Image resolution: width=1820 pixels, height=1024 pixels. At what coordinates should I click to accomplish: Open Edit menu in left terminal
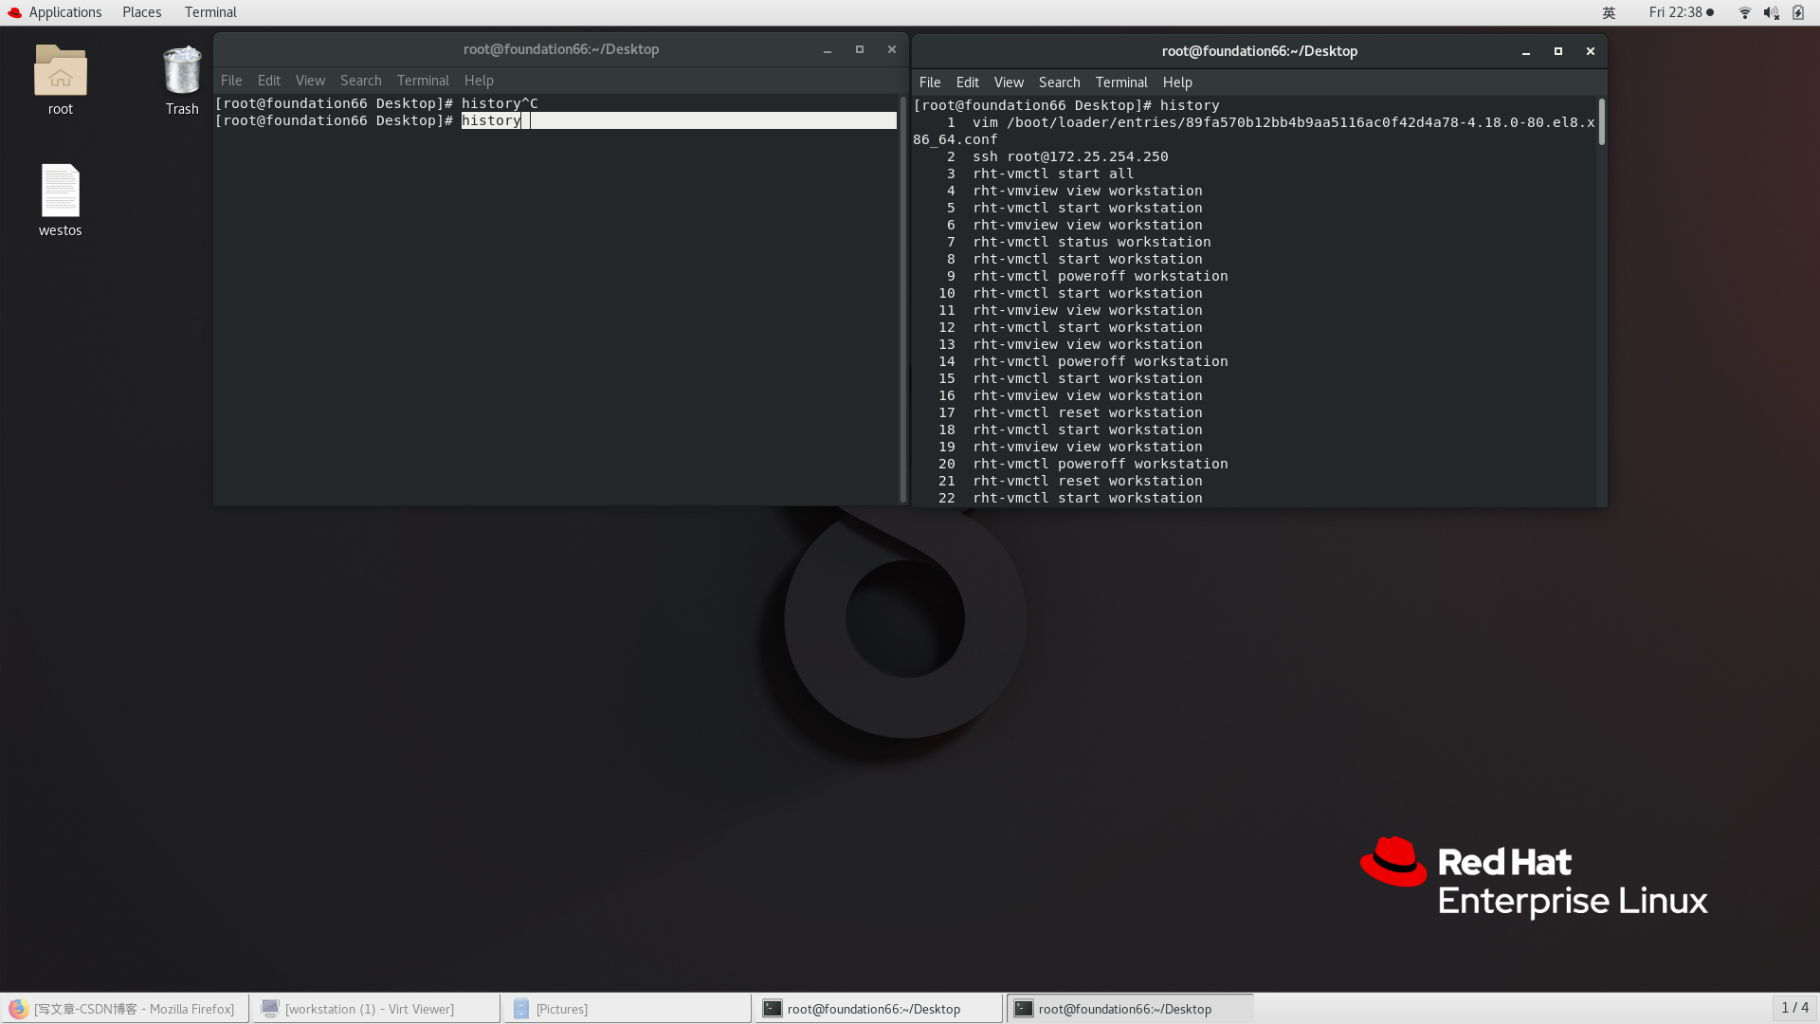[268, 81]
